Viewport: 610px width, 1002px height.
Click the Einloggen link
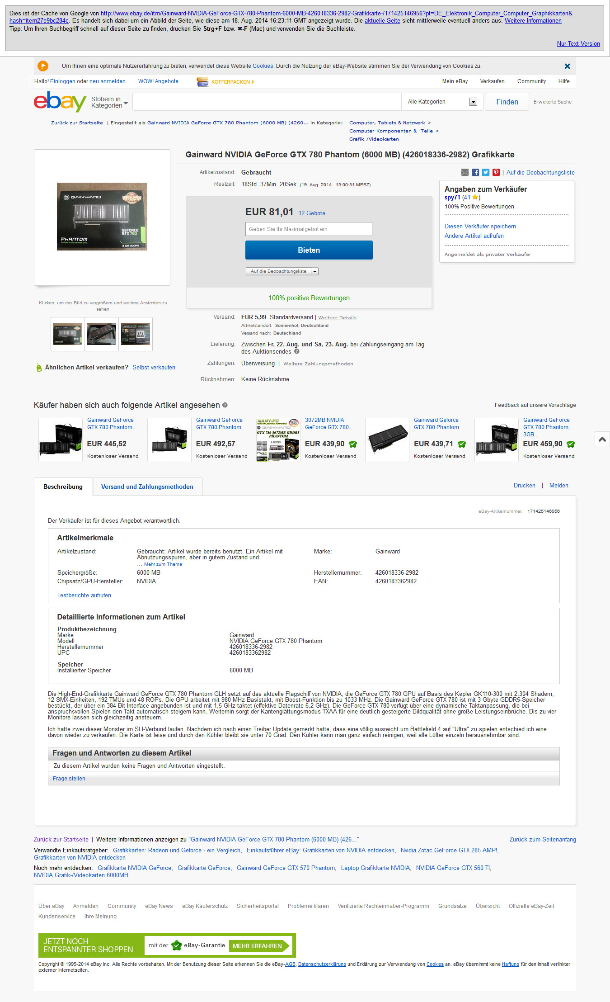click(x=63, y=81)
